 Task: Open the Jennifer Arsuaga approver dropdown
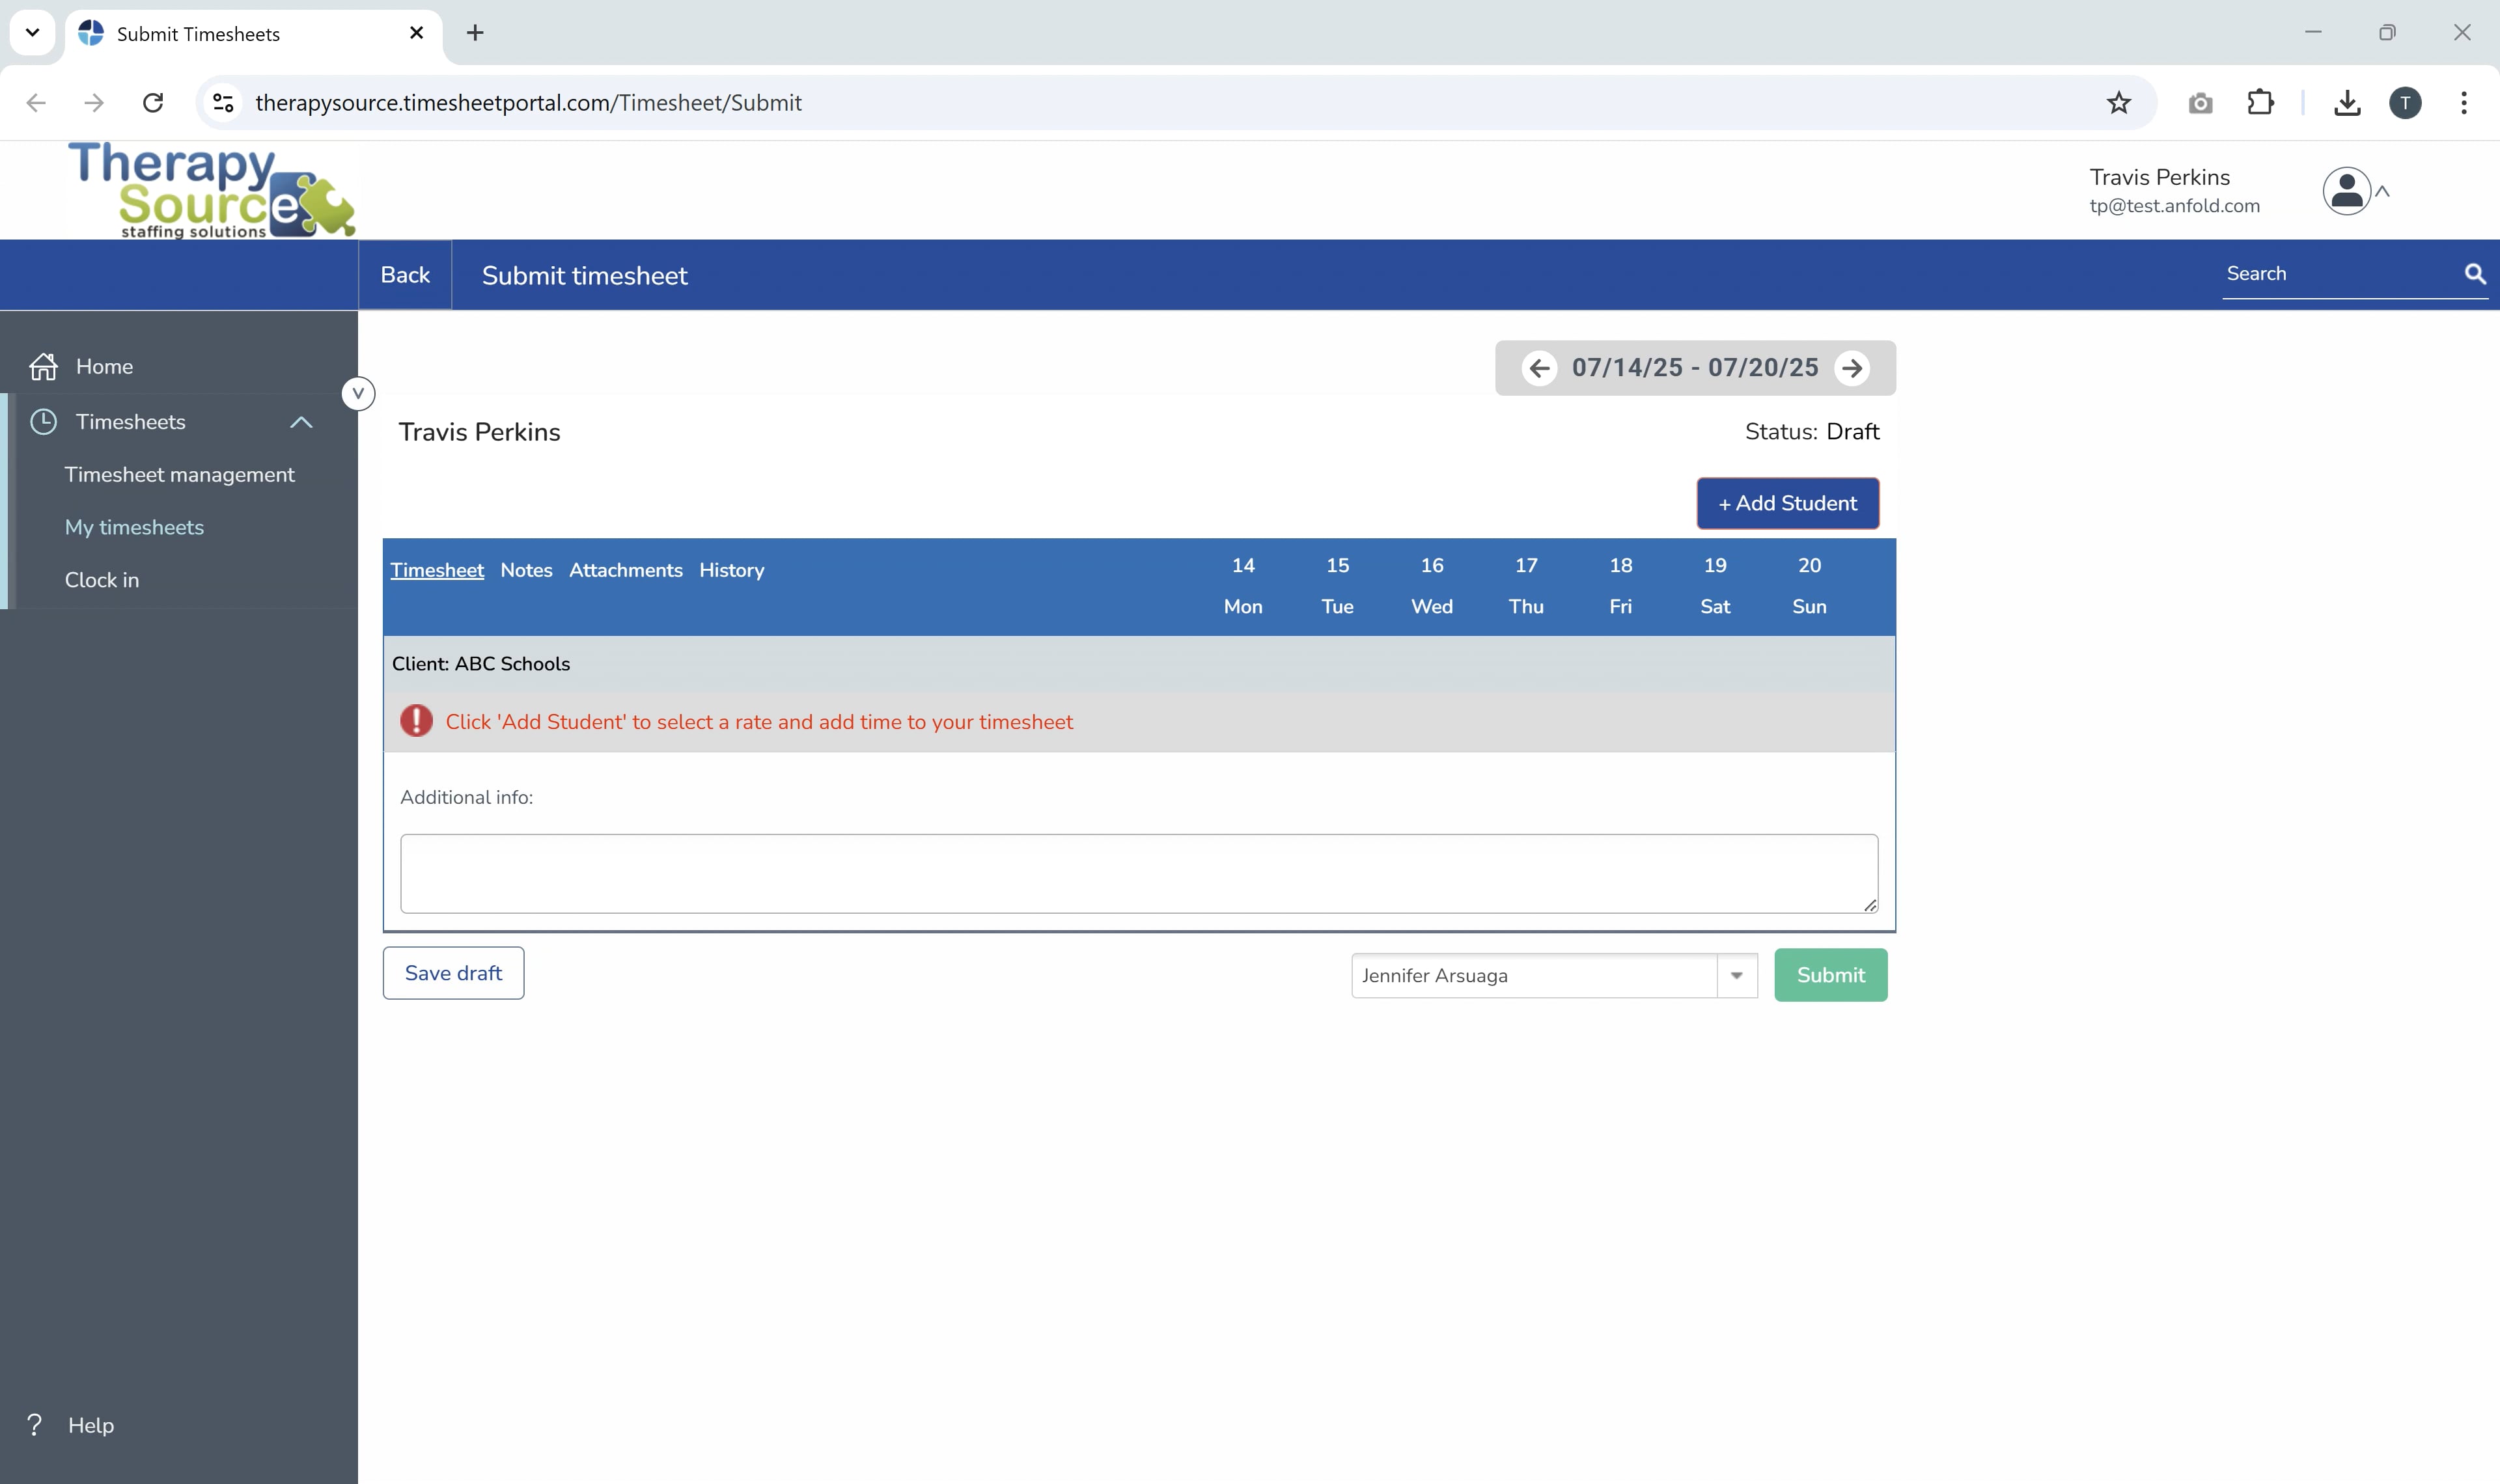(x=1737, y=975)
